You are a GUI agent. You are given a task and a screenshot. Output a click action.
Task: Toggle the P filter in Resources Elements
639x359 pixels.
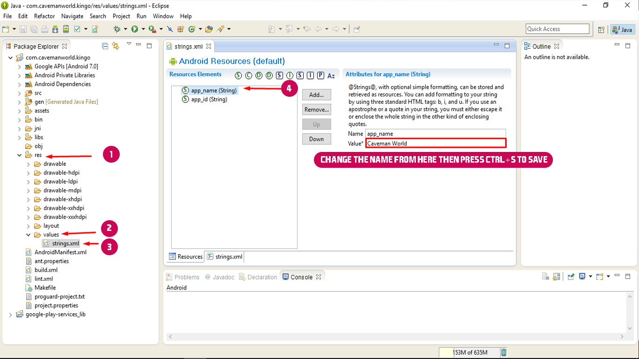[320, 75]
